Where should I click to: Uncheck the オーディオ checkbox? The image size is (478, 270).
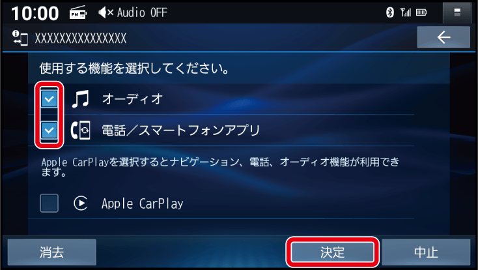(x=49, y=98)
